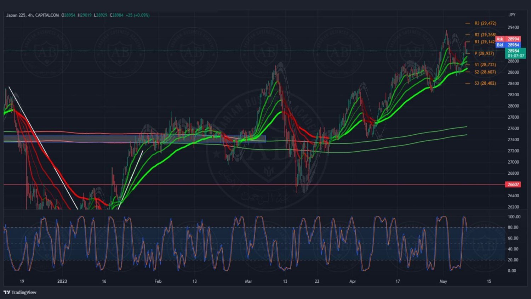Click the 28400 price axis label
The width and height of the screenshot is (531, 299).
point(513,84)
